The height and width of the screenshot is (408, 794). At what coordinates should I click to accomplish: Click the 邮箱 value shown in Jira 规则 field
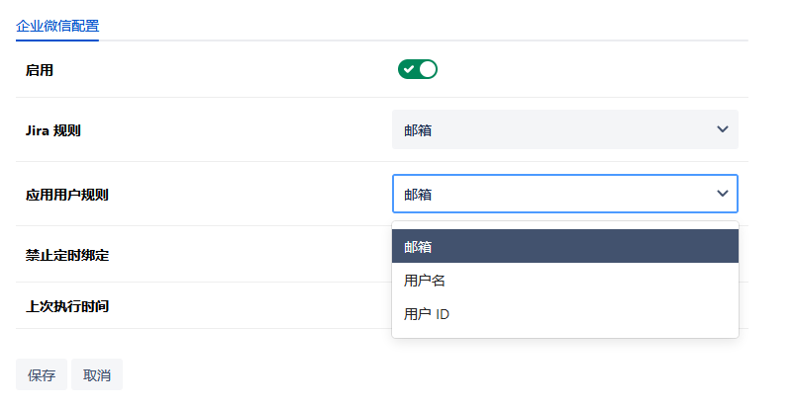coord(418,130)
